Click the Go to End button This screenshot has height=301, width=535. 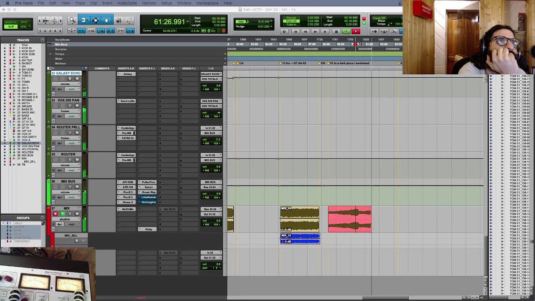pos(325,31)
